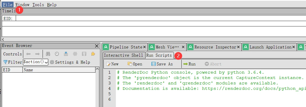Create a New script

(112, 64)
